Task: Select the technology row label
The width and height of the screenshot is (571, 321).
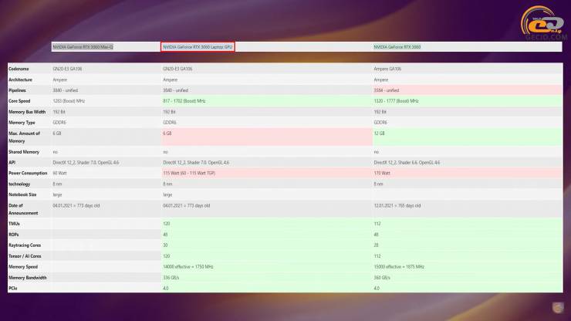Action: tap(19, 184)
